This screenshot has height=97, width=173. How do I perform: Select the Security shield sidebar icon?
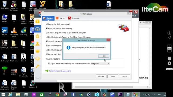(x=38, y=51)
